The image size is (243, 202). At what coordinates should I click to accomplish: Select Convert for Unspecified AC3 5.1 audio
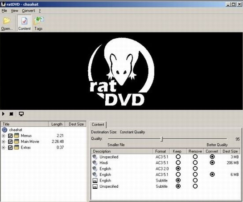[212, 157]
